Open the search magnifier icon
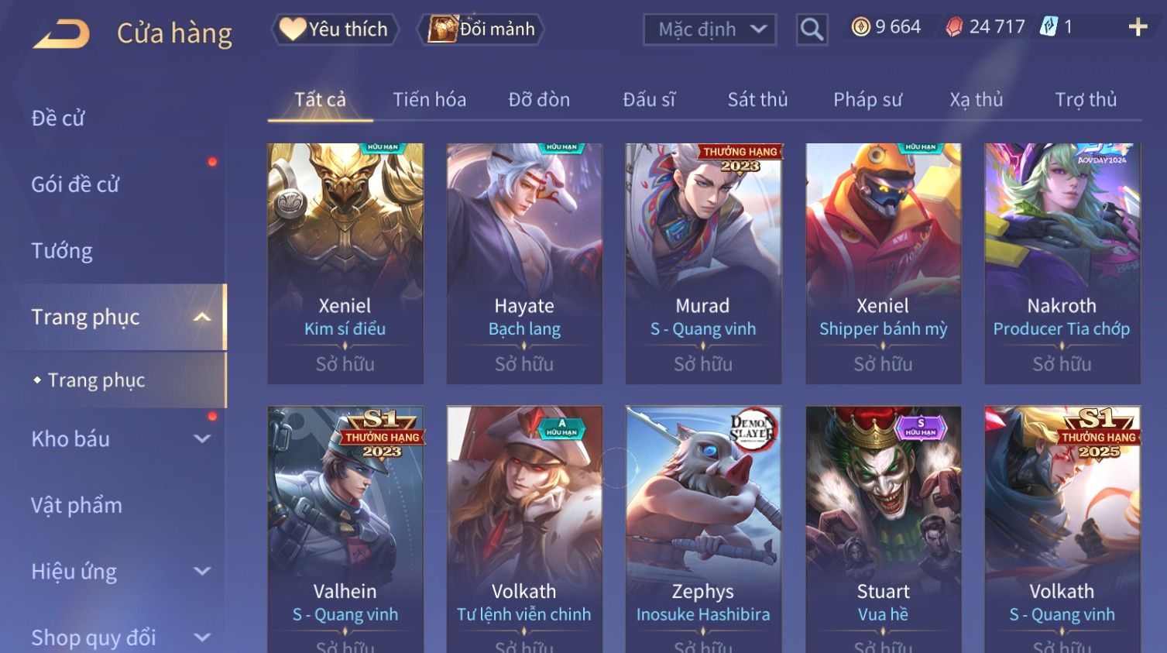This screenshot has width=1167, height=653. pyautogui.click(x=812, y=29)
